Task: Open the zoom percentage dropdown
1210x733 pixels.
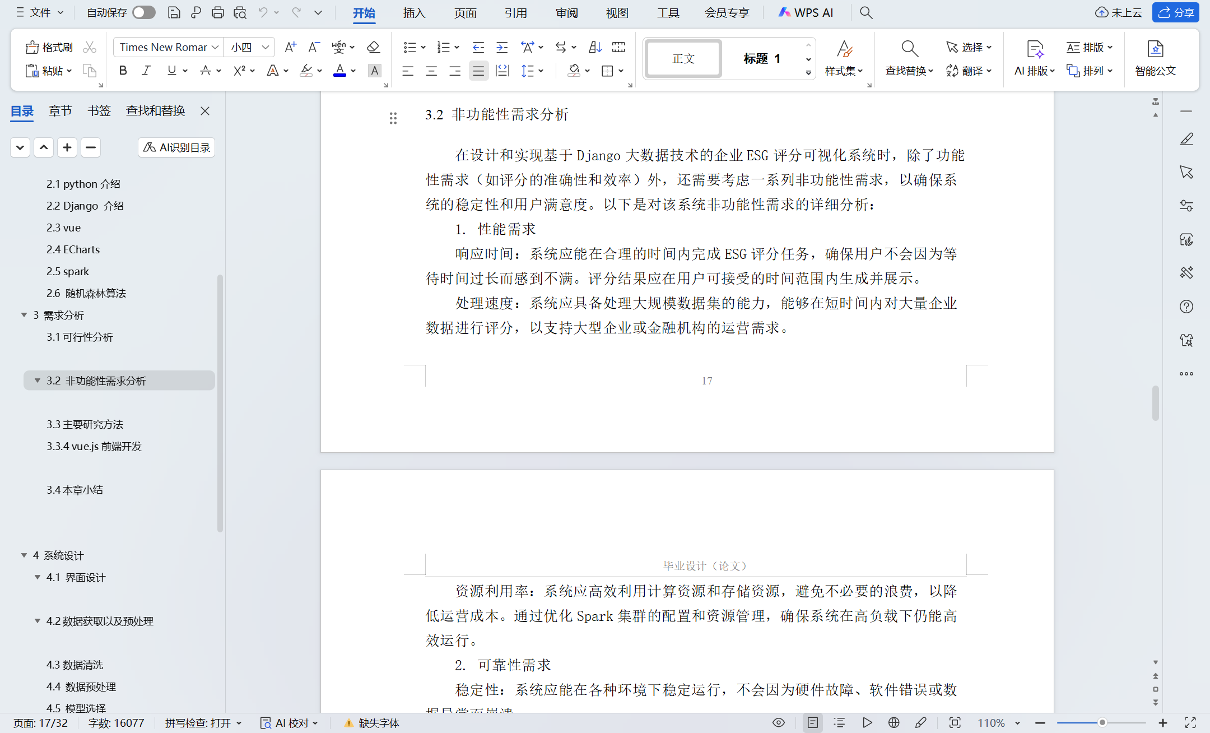Action: point(1017,723)
